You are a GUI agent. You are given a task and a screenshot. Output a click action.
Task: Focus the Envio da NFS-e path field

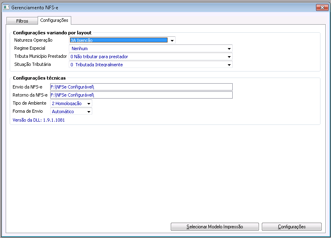point(141,87)
